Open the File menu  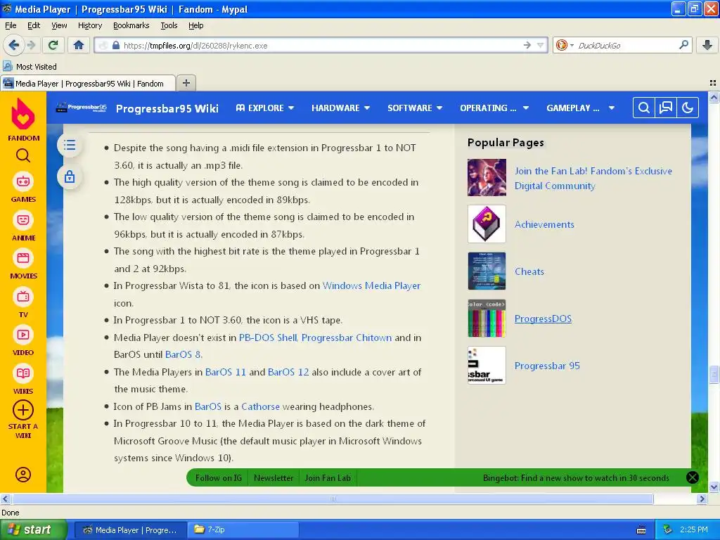pyautogui.click(x=11, y=25)
